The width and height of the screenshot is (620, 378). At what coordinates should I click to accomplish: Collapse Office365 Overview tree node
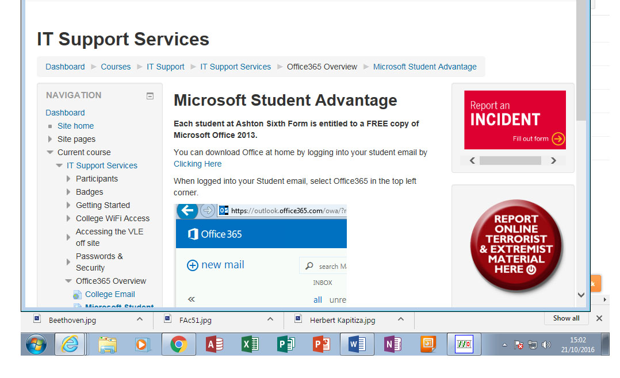point(68,281)
